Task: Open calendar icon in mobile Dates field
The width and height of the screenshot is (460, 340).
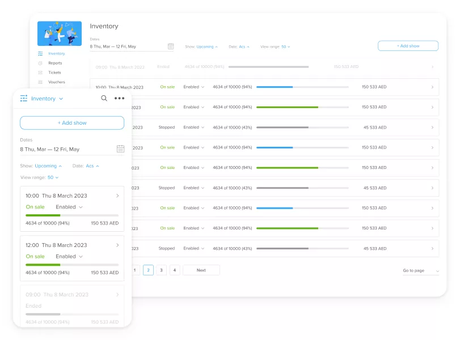Action: click(120, 149)
